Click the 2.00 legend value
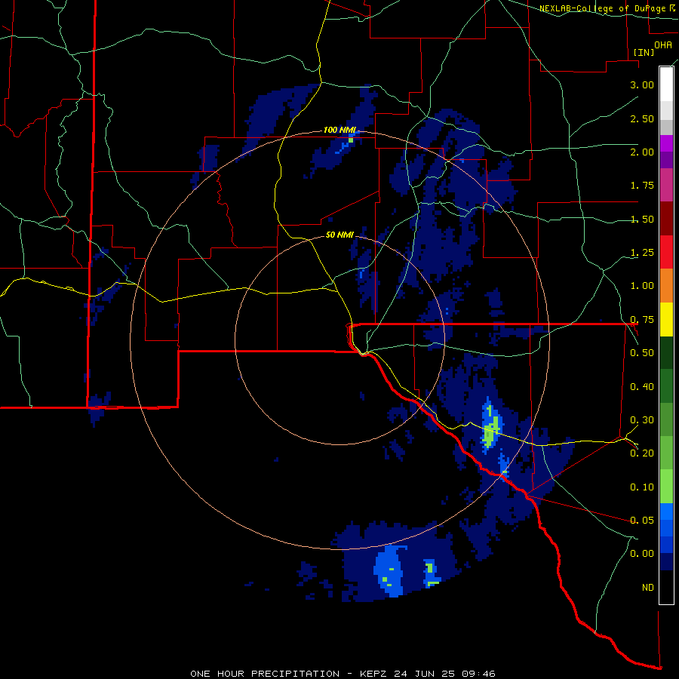This screenshot has height=679, width=679. click(642, 152)
